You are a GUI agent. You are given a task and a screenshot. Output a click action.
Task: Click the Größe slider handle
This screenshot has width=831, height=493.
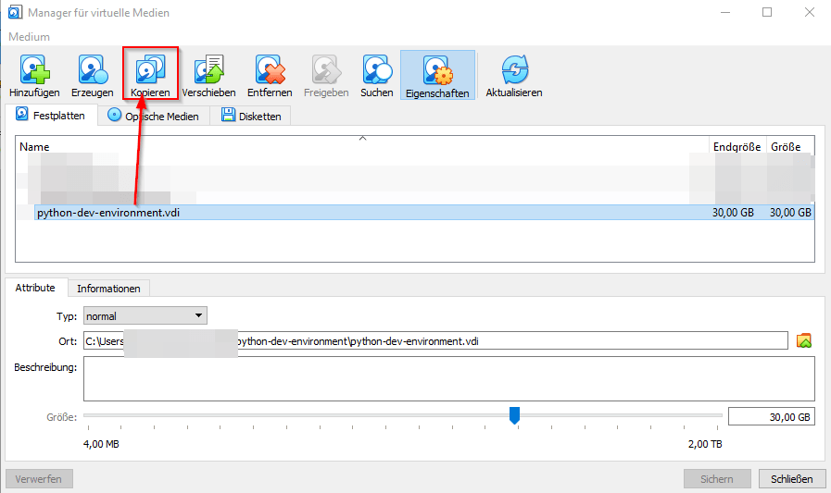(514, 415)
